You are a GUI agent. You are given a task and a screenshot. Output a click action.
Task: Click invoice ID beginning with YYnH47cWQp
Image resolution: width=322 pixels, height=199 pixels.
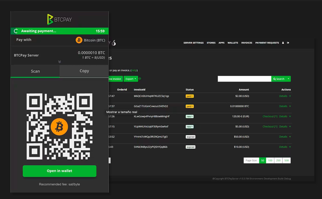(151, 137)
